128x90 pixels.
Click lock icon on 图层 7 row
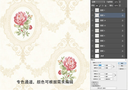point(123,10)
